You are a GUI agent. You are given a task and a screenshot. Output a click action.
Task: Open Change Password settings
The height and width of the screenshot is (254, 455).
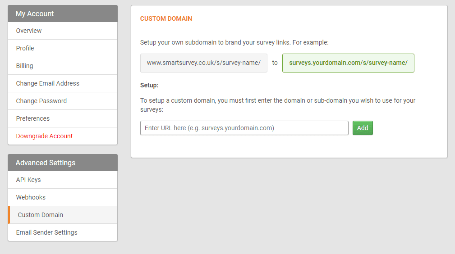(x=41, y=101)
